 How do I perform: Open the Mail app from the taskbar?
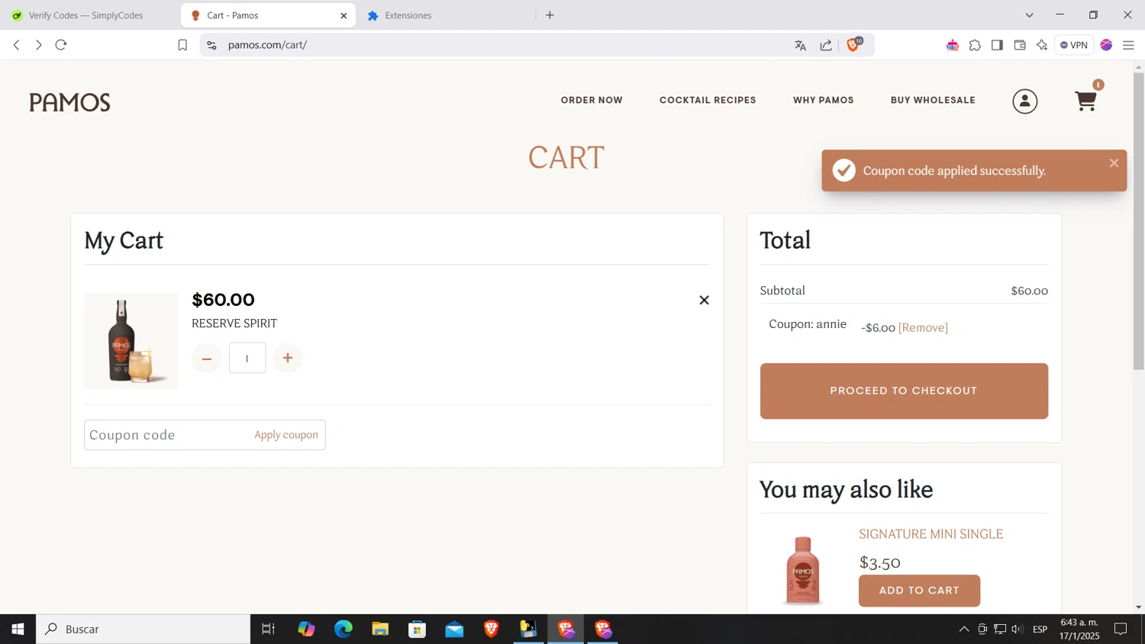point(454,629)
